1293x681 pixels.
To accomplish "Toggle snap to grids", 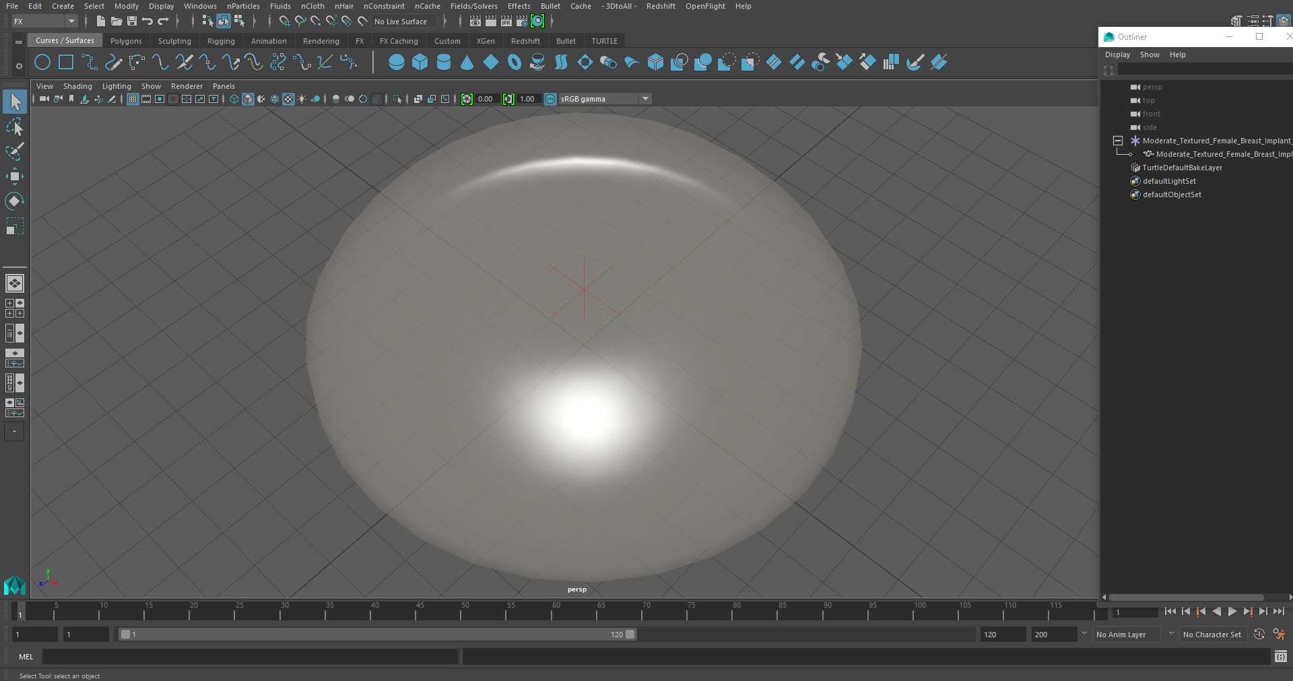I will 284,22.
